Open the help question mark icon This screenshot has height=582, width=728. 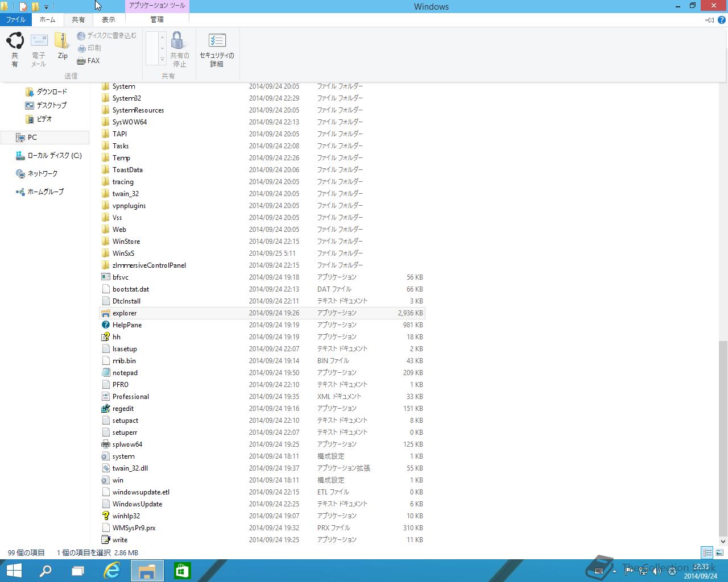(x=722, y=20)
